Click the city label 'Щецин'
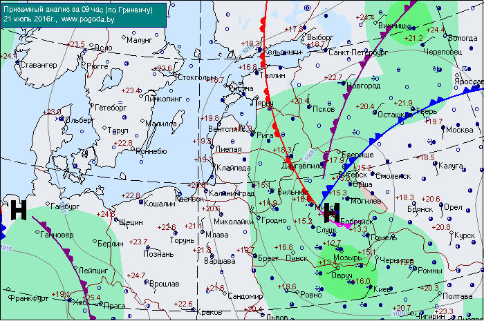Viewport: 484px width, 321px height. (x=131, y=222)
